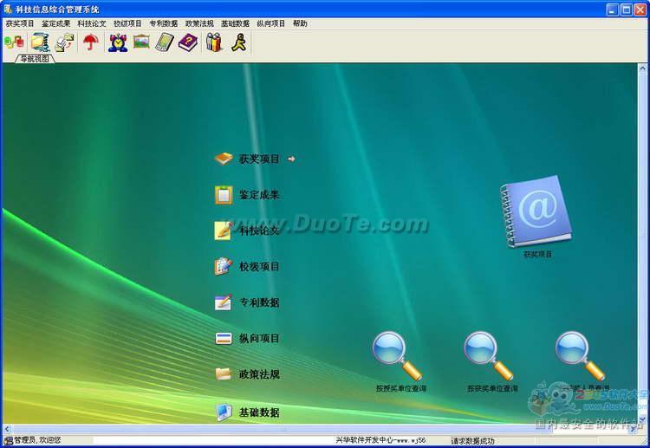Click the book icon beside 获奖项目
This screenshot has width=650, height=448.
point(224,159)
